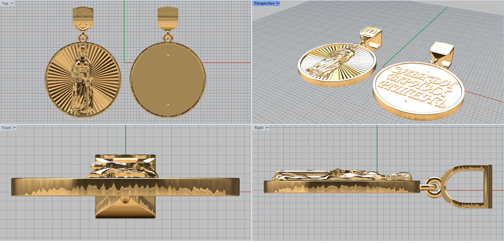Select the lower point on the blank medallion
This screenshot has height=243, width=504.
tap(168, 104)
